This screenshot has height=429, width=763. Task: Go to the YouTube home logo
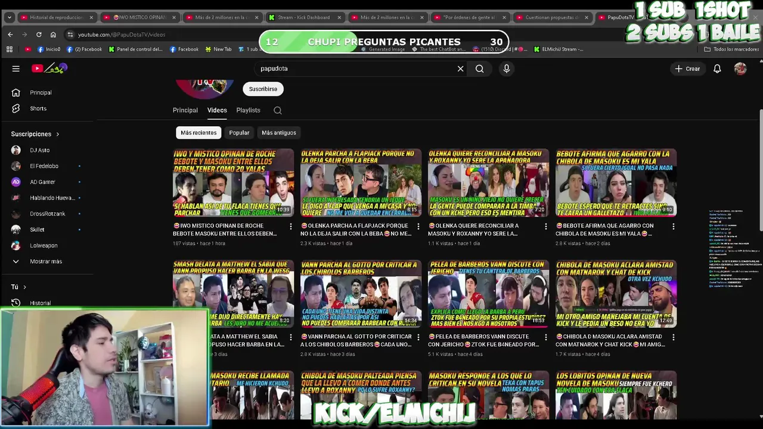tap(49, 69)
